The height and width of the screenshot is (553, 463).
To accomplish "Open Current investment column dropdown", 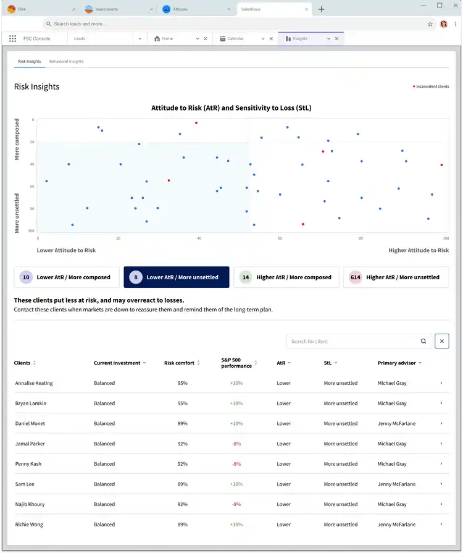I will tap(144, 363).
